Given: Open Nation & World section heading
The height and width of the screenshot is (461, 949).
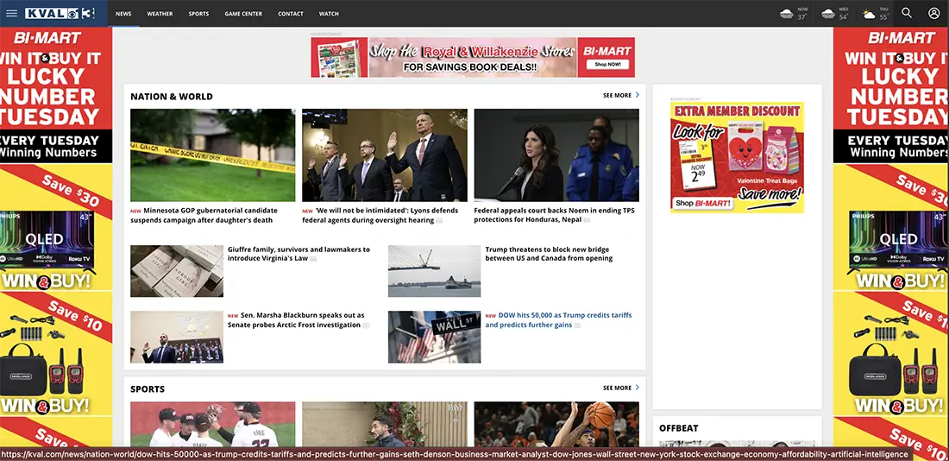Looking at the screenshot, I should (172, 97).
